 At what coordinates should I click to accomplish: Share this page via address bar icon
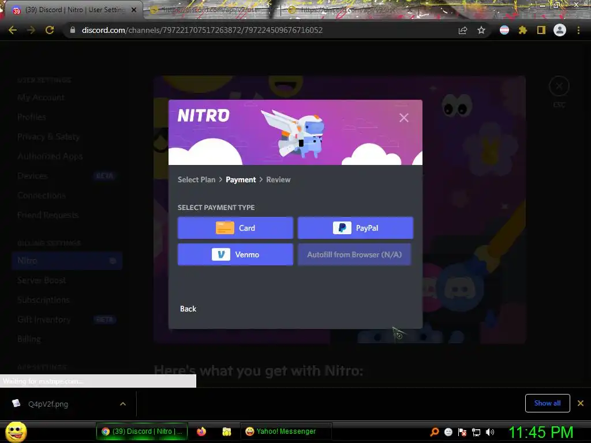click(463, 31)
